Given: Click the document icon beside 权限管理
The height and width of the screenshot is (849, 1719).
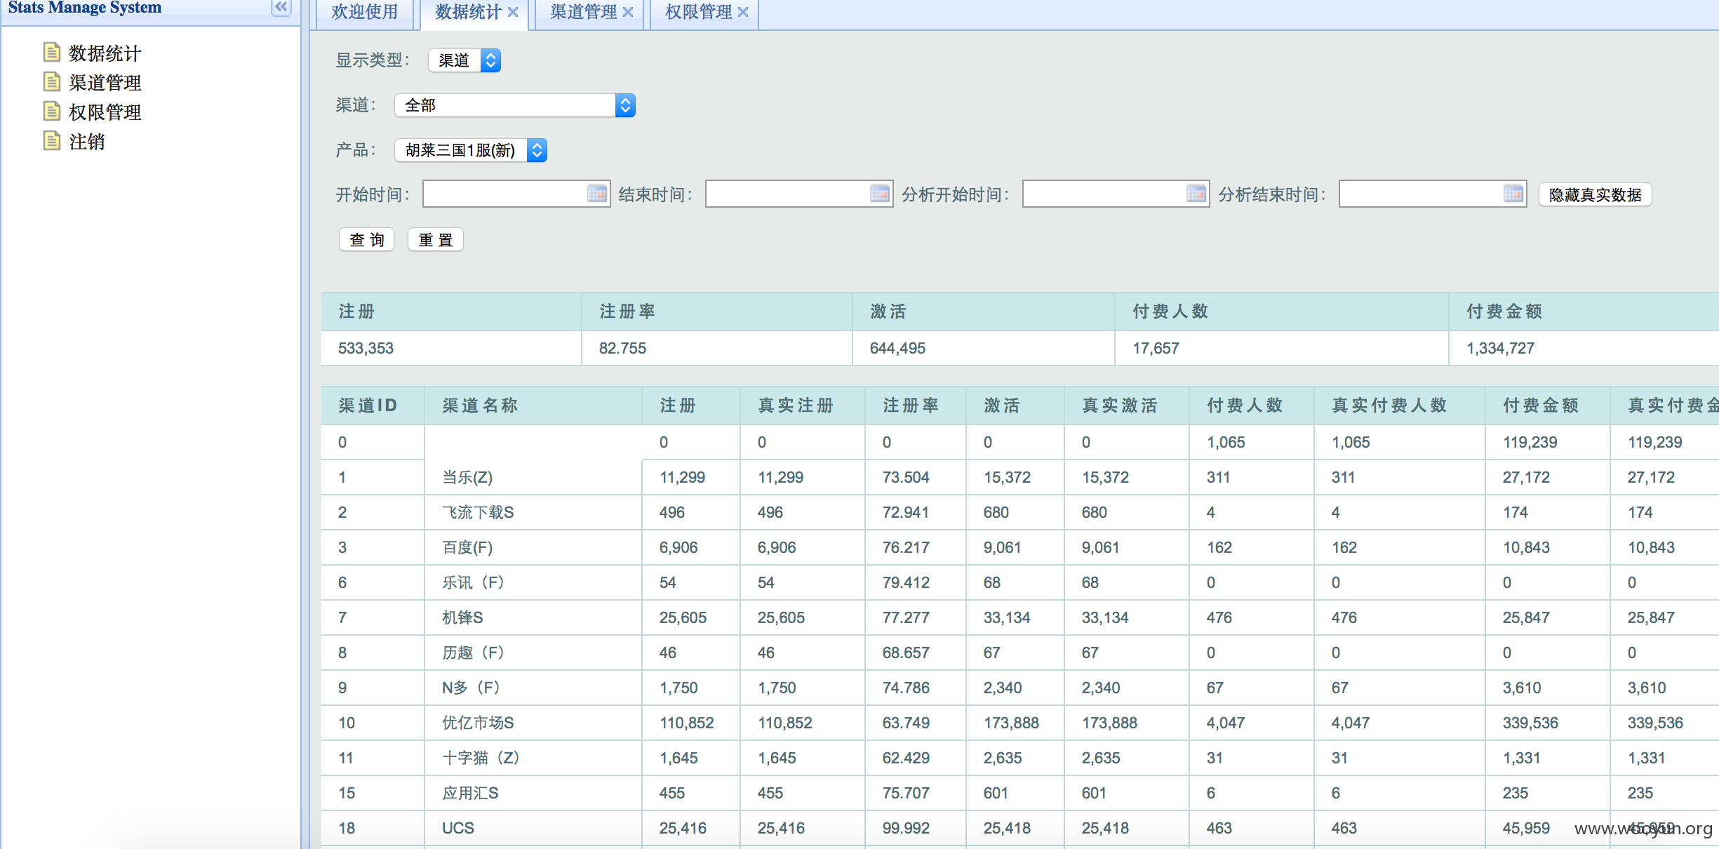Looking at the screenshot, I should point(51,112).
